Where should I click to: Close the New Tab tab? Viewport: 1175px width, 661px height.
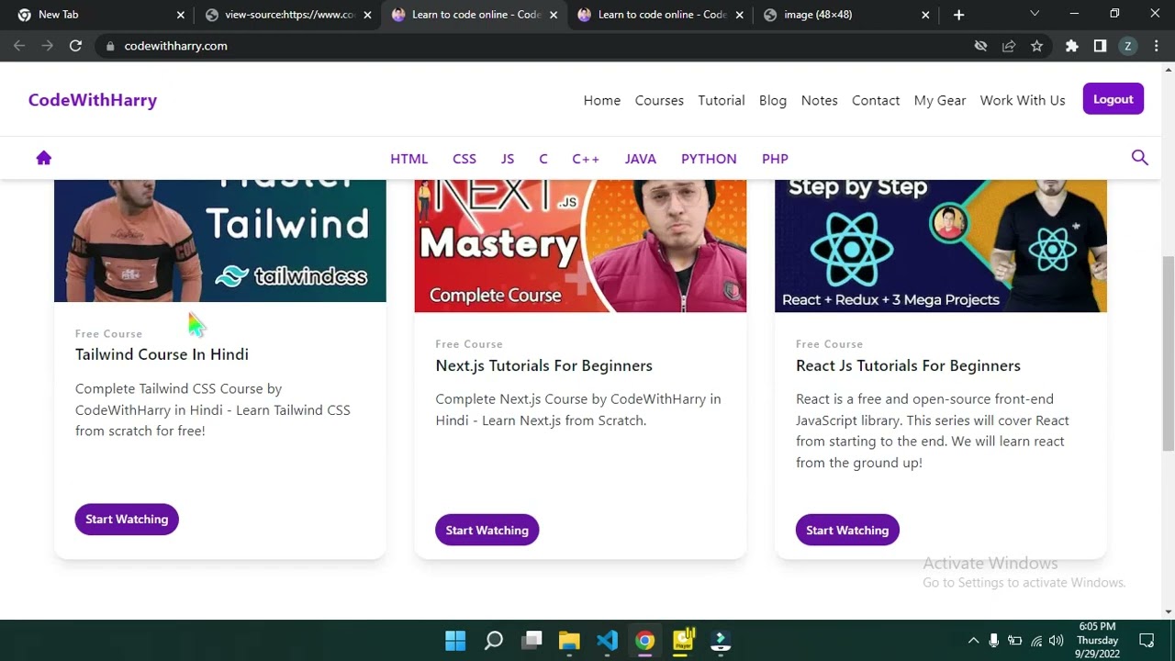[x=180, y=15]
